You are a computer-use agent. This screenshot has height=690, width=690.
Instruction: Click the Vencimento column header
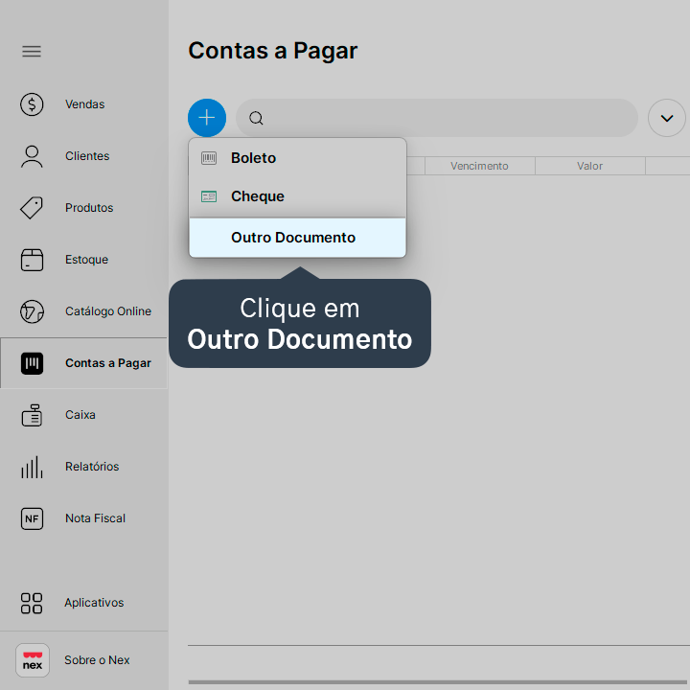[x=480, y=166]
